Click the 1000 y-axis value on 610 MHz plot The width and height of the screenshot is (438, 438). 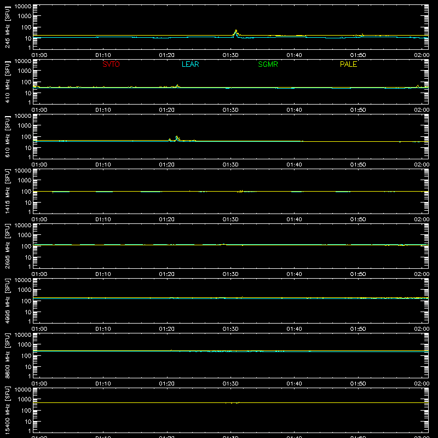[x=25, y=126]
